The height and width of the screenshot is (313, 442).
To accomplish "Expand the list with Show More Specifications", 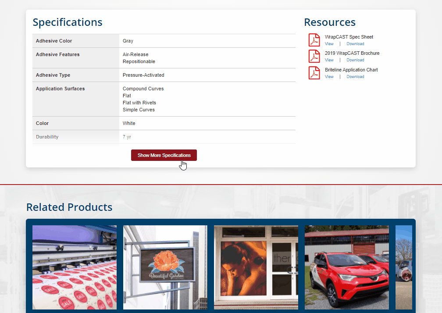I will coord(164,155).
